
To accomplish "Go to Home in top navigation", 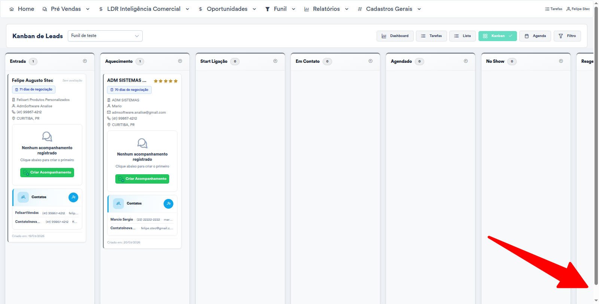I will 22,9.
